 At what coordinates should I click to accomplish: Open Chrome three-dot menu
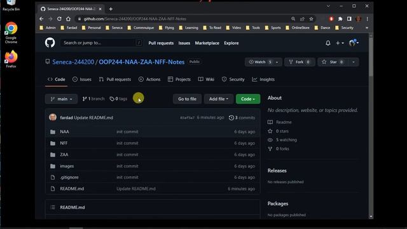click(368, 19)
